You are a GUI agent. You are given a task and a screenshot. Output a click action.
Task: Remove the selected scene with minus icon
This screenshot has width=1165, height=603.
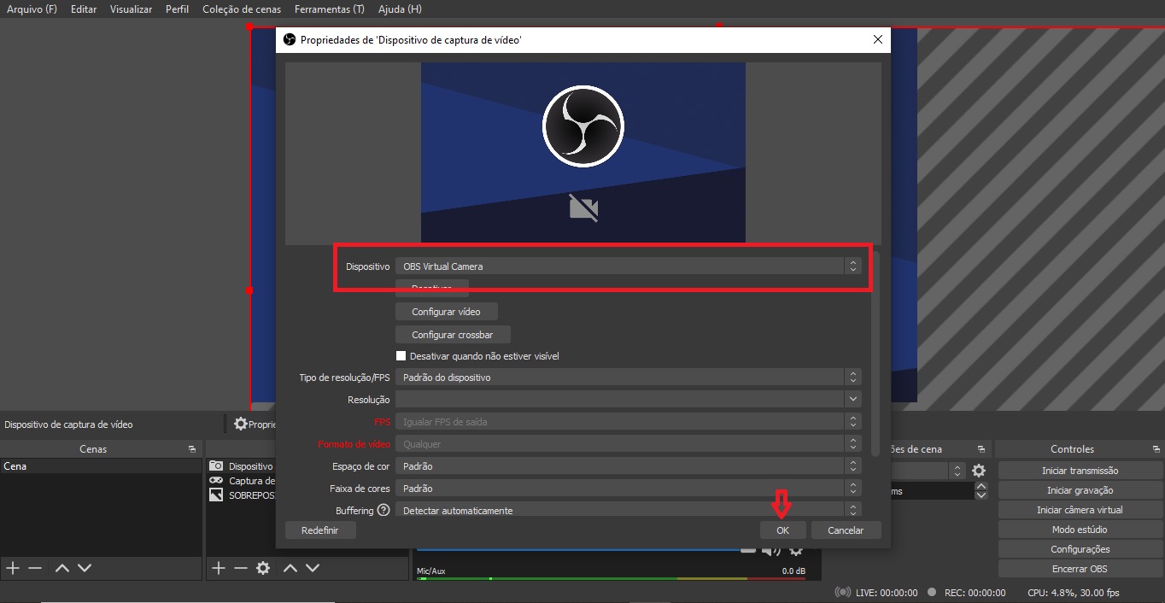[35, 568]
